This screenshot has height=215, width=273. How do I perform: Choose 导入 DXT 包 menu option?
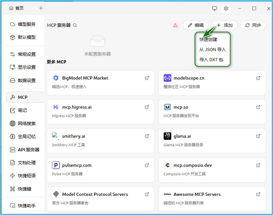(x=211, y=60)
